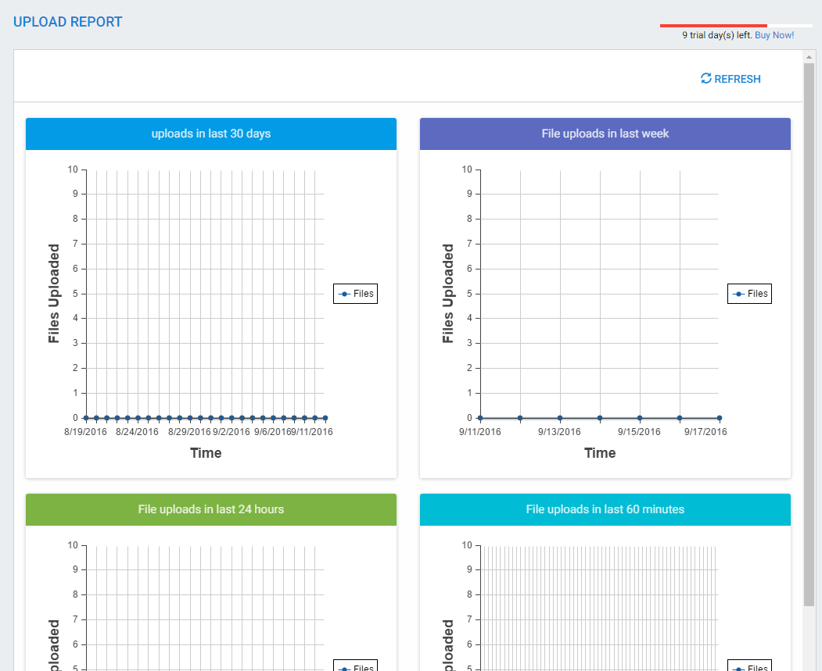Select the UPLOAD REPORT heading
Image resolution: width=822 pixels, height=671 pixels.
click(67, 22)
